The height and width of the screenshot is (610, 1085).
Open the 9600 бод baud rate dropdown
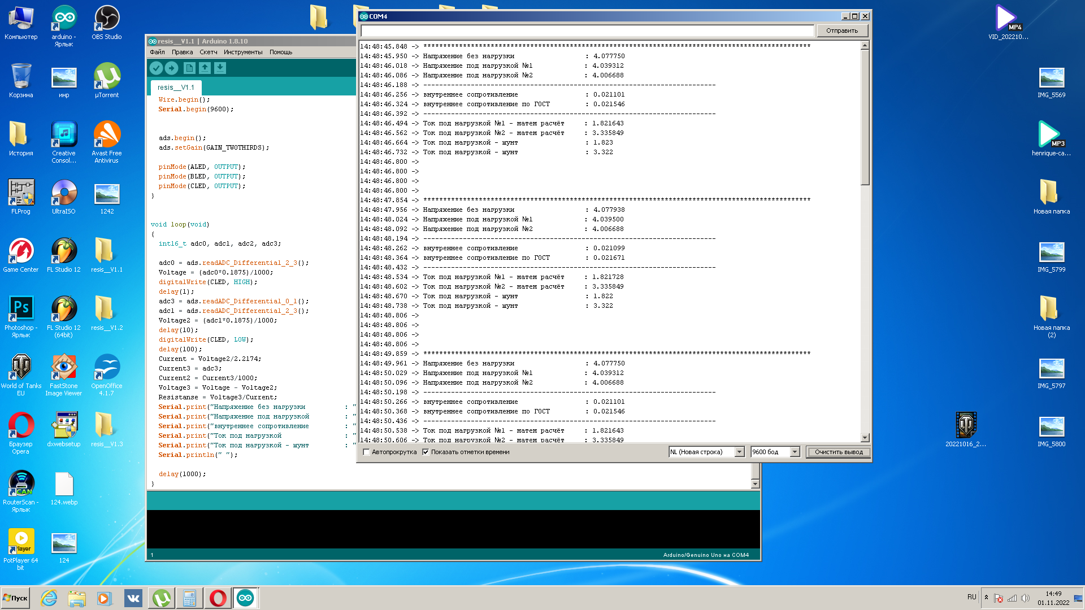[795, 452]
